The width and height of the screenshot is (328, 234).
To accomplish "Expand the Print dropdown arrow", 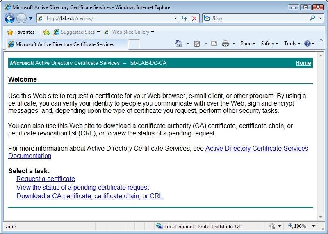I will (x=234, y=44).
